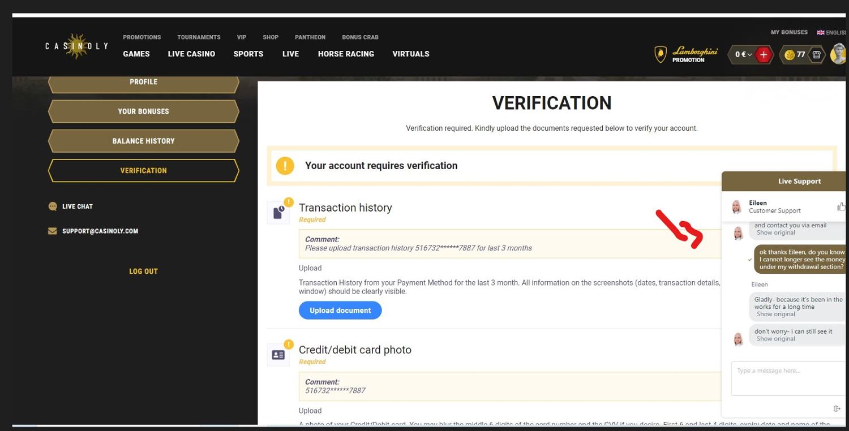This screenshot has width=849, height=431.
Task: Click the Casinoly sun logo
Action: click(76, 46)
